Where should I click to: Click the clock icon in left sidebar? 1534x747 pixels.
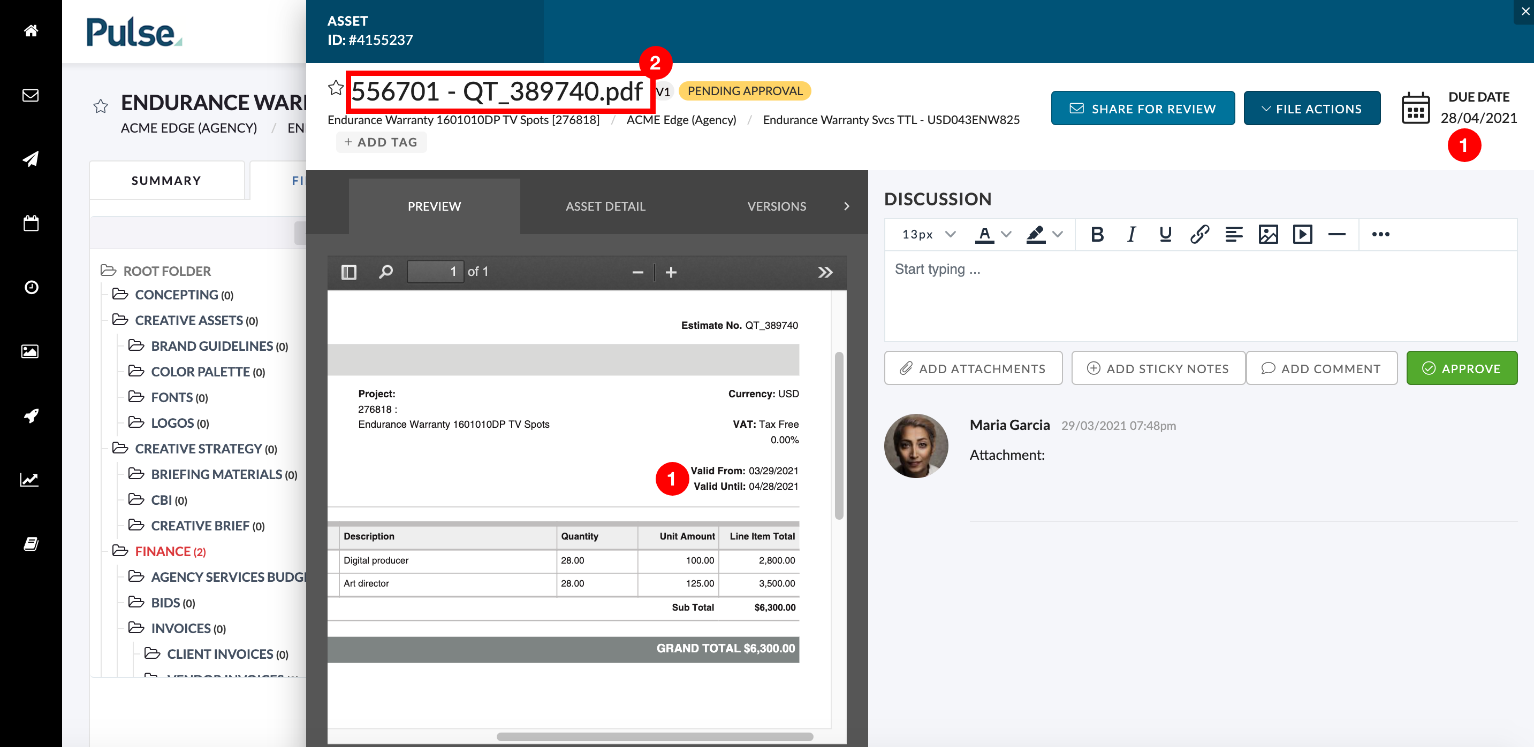pos(31,287)
